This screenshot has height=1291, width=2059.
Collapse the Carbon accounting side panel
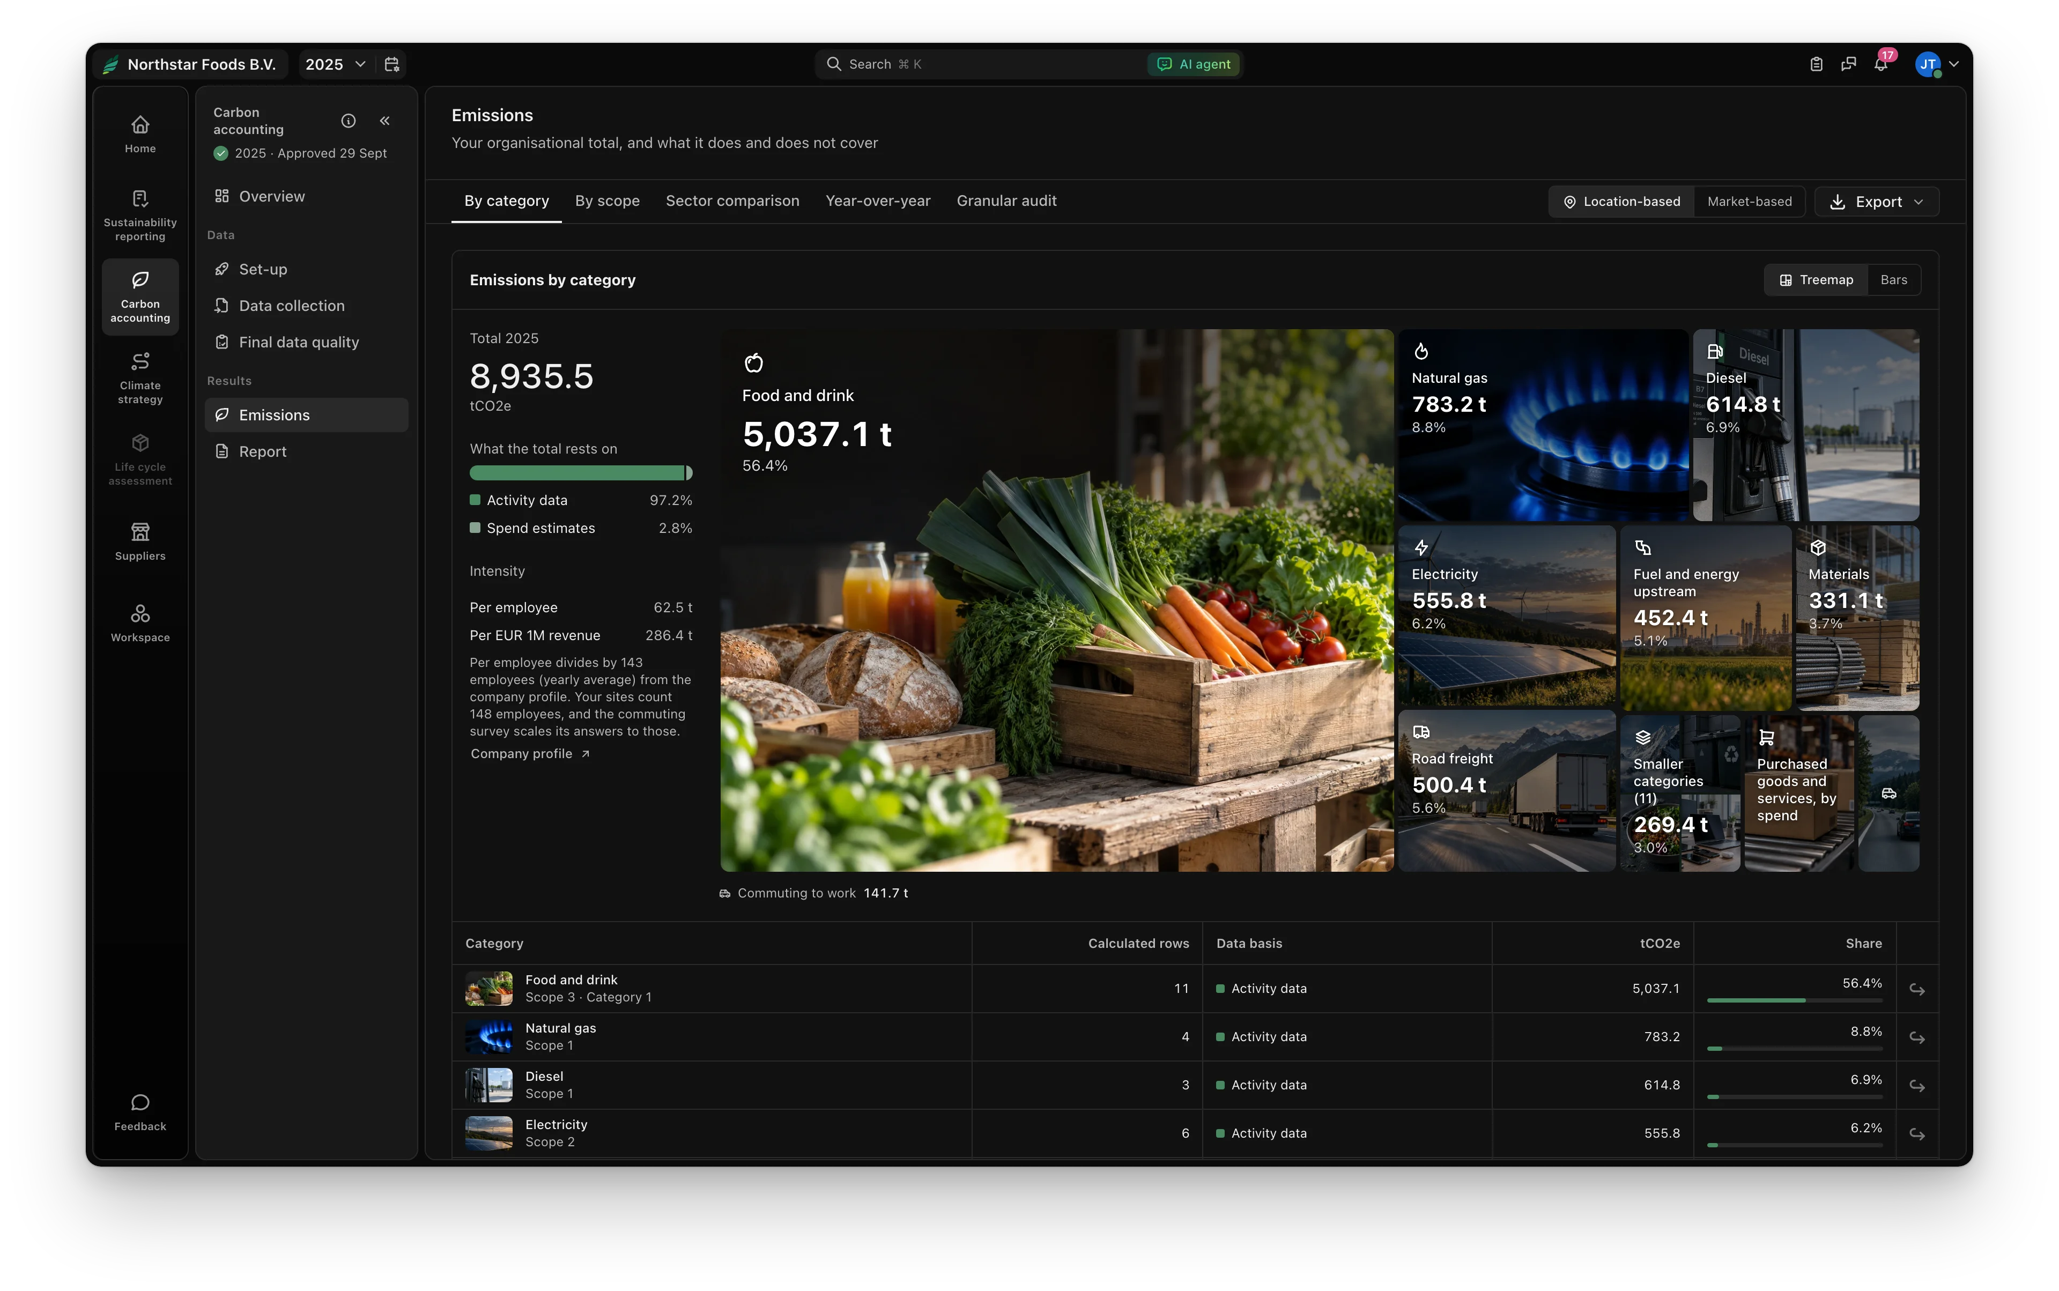(x=385, y=121)
